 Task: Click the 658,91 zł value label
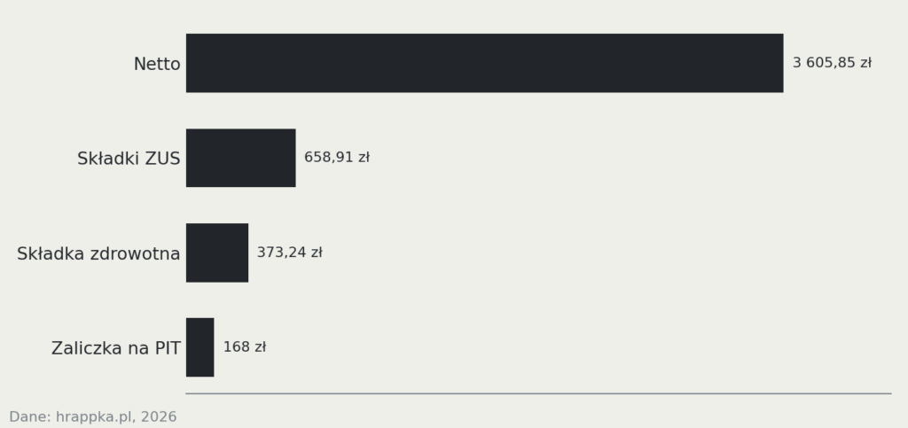pyautogui.click(x=336, y=158)
